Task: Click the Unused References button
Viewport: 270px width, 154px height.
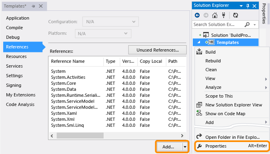Action: 157,50
